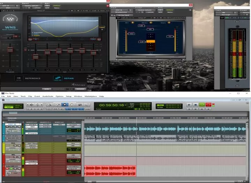Open the File menu
The image size is (251, 183).
pos(3,96)
